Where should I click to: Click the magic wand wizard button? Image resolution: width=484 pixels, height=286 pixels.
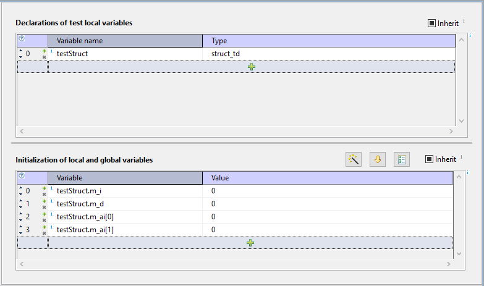[x=354, y=159]
